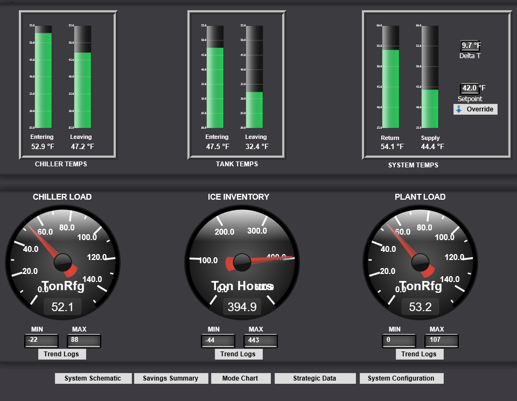Open the System Schematic screen
The image size is (517, 401).
click(x=93, y=378)
